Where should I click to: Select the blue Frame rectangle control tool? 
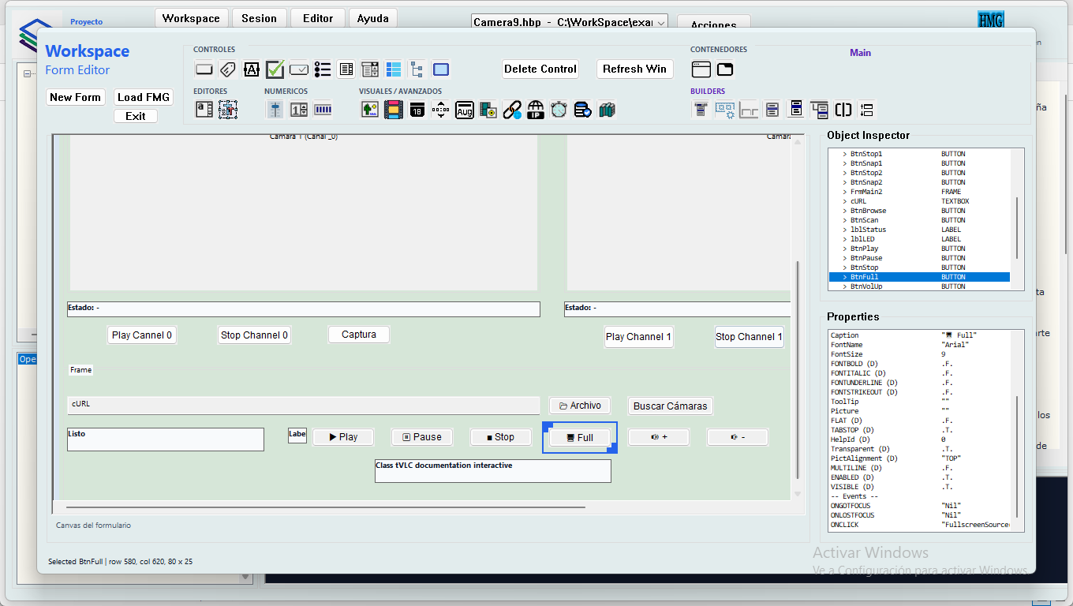pos(441,69)
